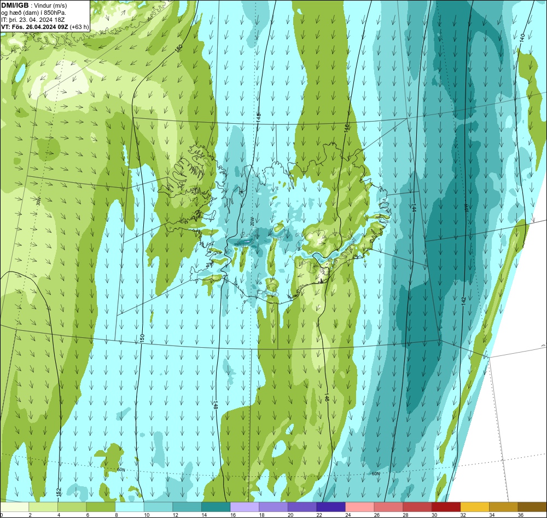Click the "VT: Fös. 26.04.2024 09Z (+63 h)" line

coord(45,27)
